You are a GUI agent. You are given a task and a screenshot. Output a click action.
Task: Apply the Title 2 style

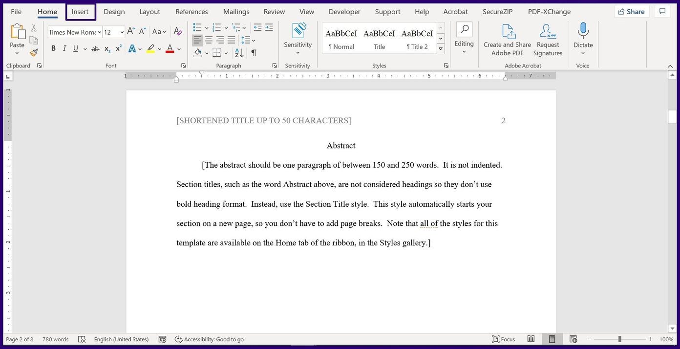click(417, 38)
